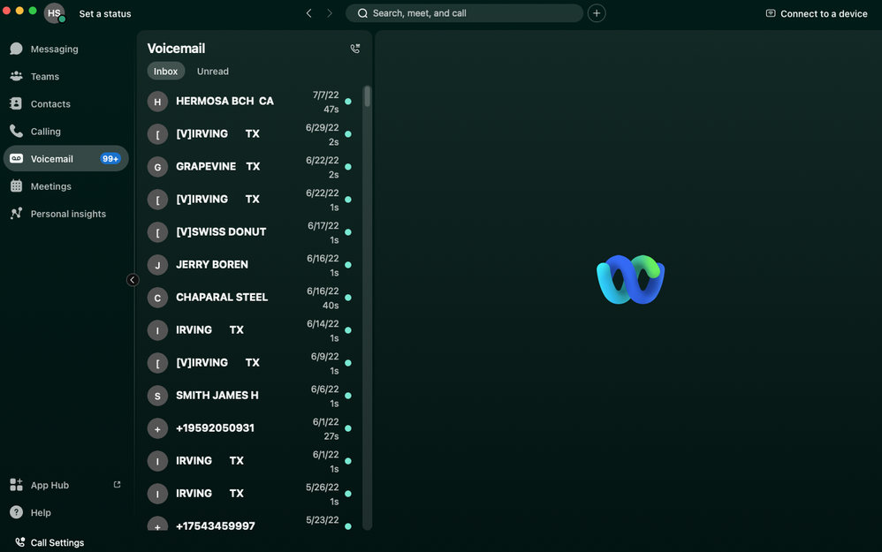Click the J avatar of JERRY BOREN
882x552 pixels.
coord(157,265)
